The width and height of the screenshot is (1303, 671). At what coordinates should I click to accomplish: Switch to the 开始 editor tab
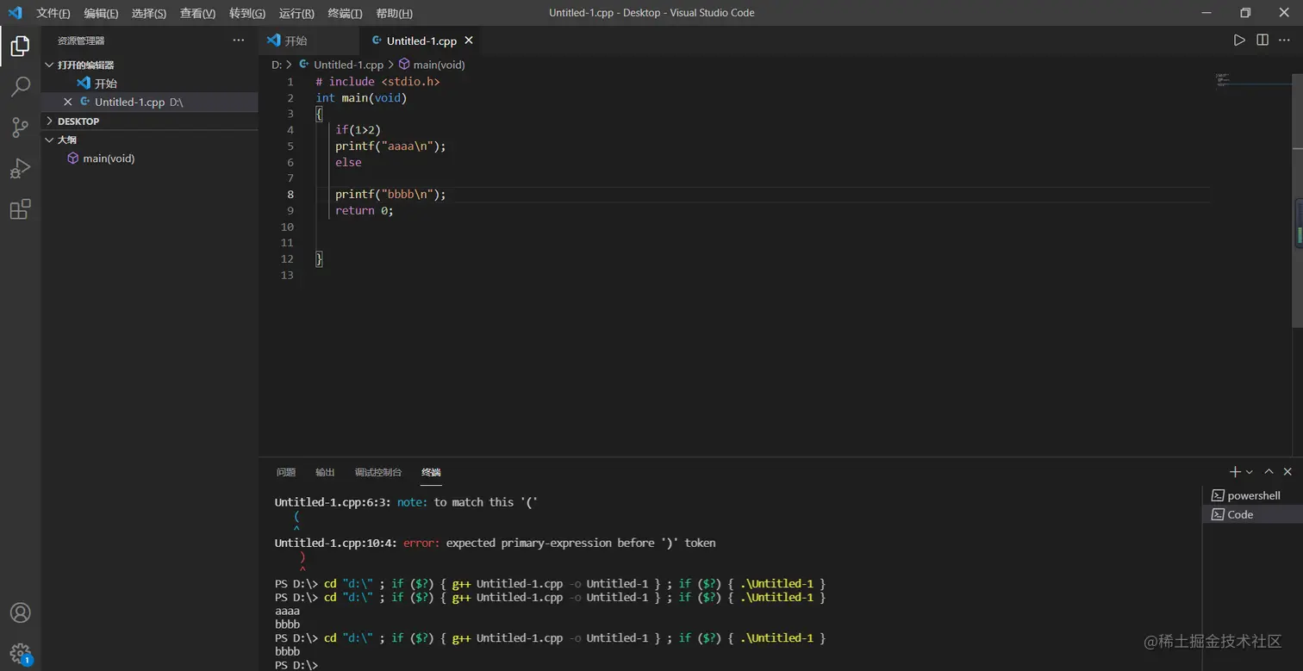296,40
